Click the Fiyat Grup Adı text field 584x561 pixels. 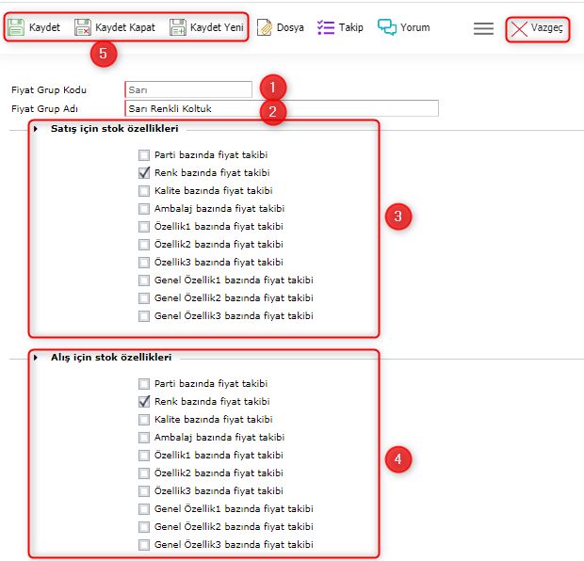pyautogui.click(x=281, y=109)
